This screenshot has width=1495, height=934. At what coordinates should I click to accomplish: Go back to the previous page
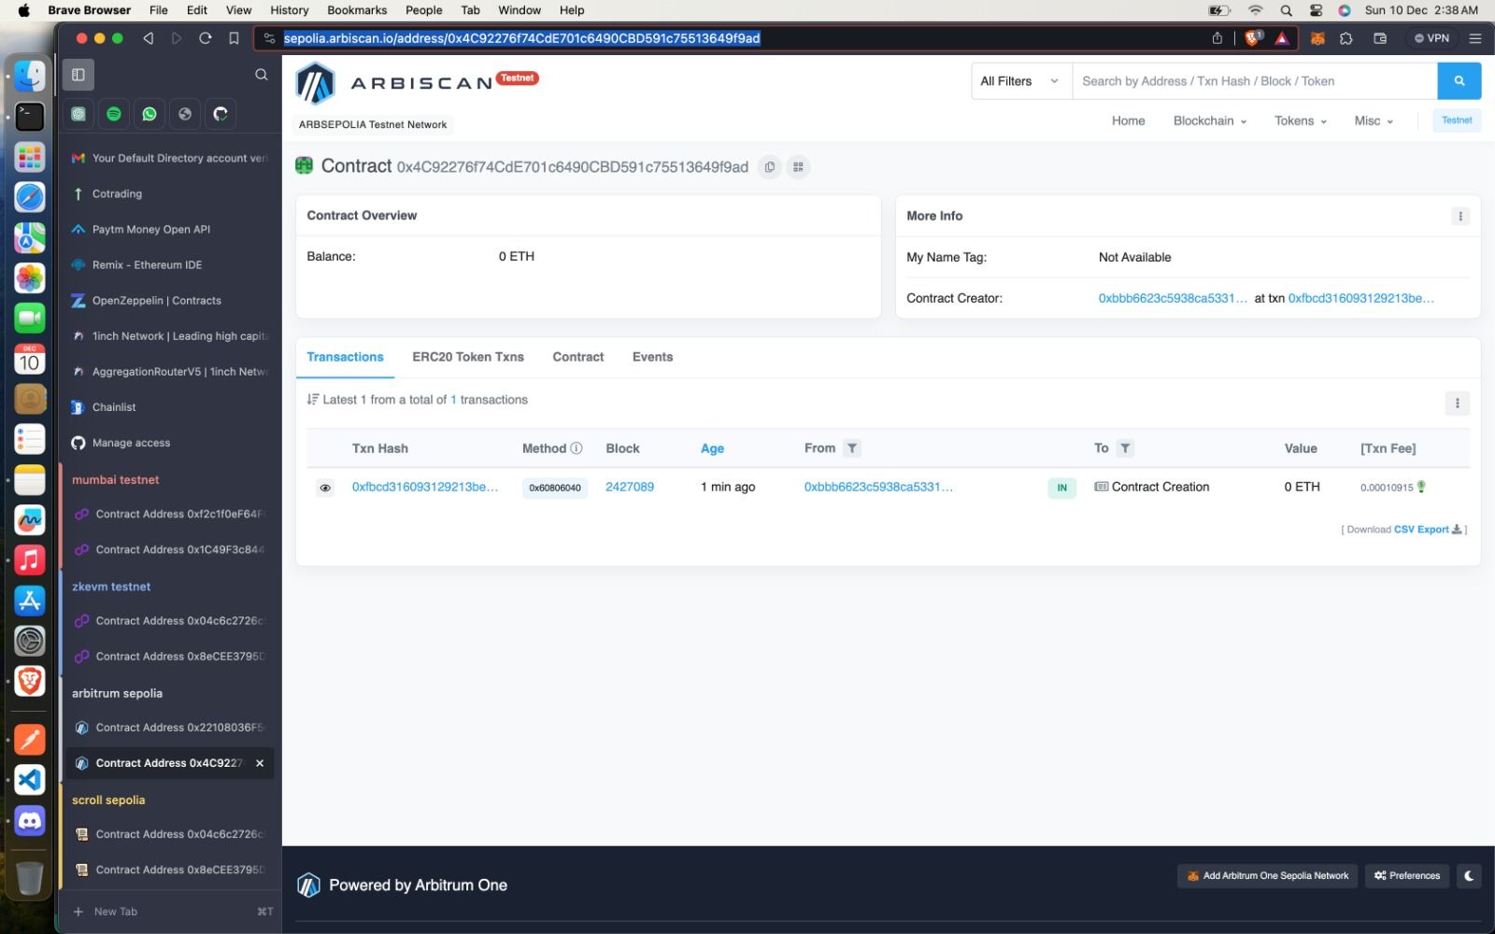pos(148,38)
